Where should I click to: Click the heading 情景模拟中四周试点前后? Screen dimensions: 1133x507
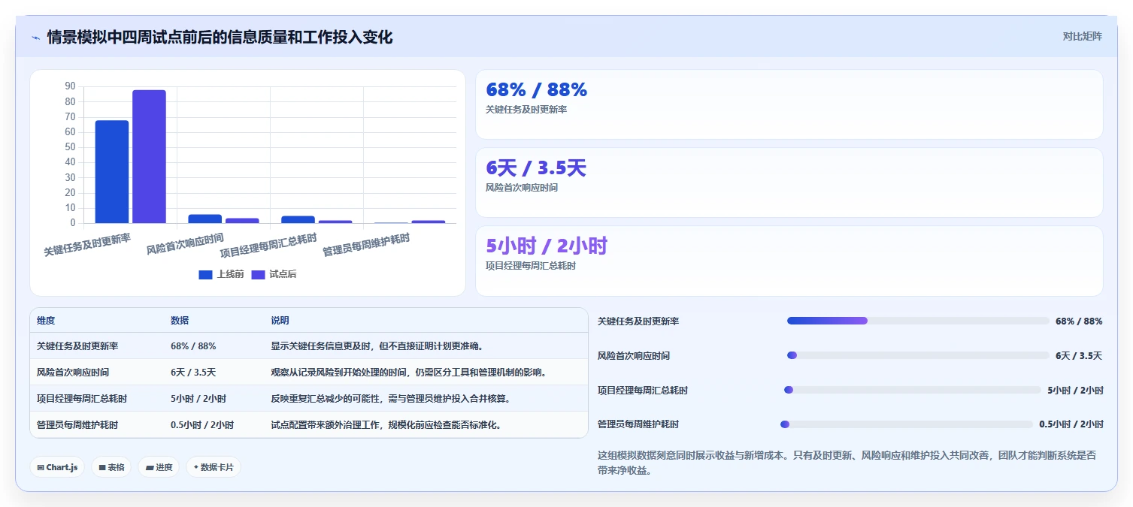coord(220,37)
